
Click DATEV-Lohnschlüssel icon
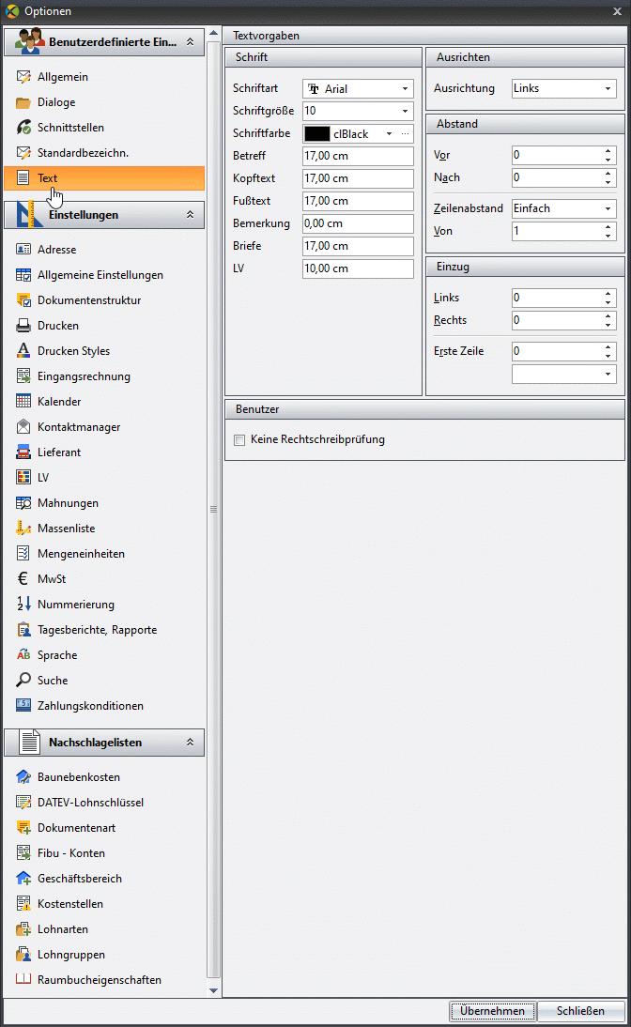(23, 803)
